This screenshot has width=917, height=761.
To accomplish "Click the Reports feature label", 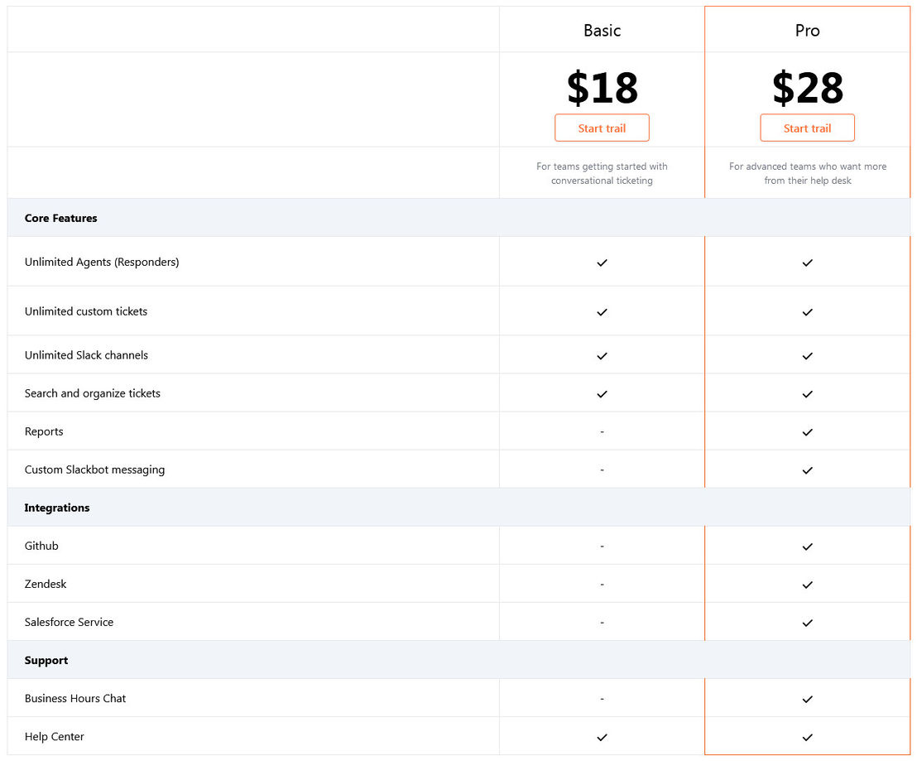I will [44, 431].
